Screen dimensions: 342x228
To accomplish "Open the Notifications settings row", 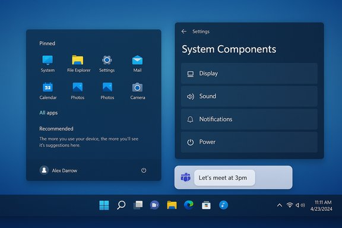I will pos(249,119).
